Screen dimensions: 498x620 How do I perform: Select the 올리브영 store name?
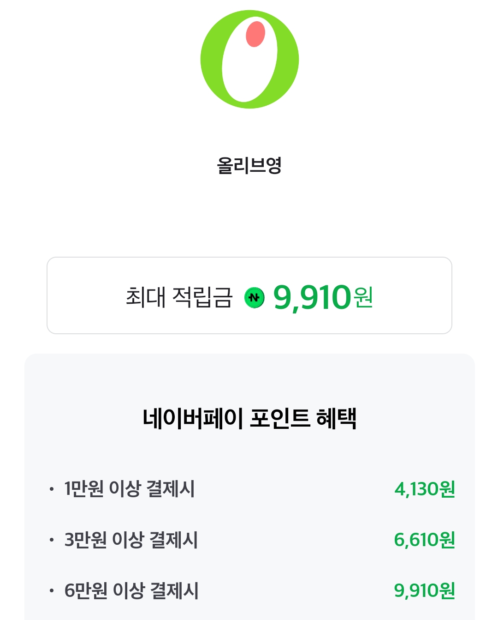249,165
